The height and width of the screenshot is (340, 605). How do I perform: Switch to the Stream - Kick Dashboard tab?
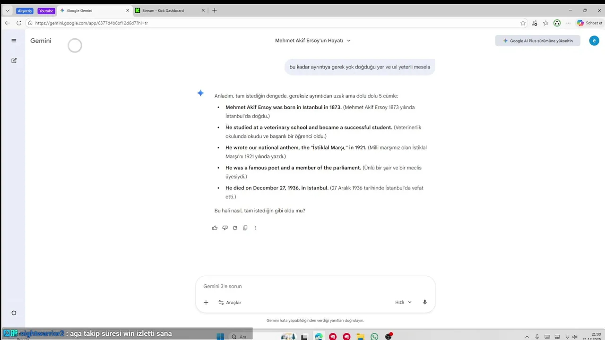pyautogui.click(x=170, y=10)
